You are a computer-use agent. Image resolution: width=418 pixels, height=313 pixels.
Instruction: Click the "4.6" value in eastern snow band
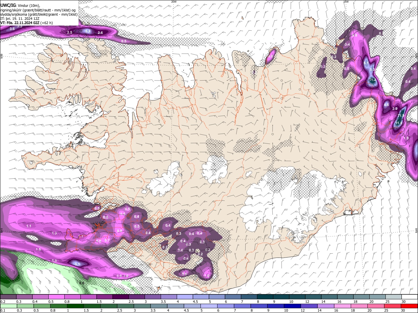coord(386,105)
